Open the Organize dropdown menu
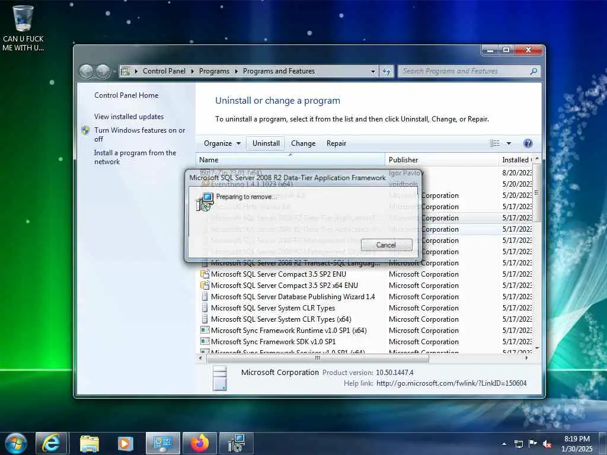The image size is (607, 455). click(x=222, y=143)
